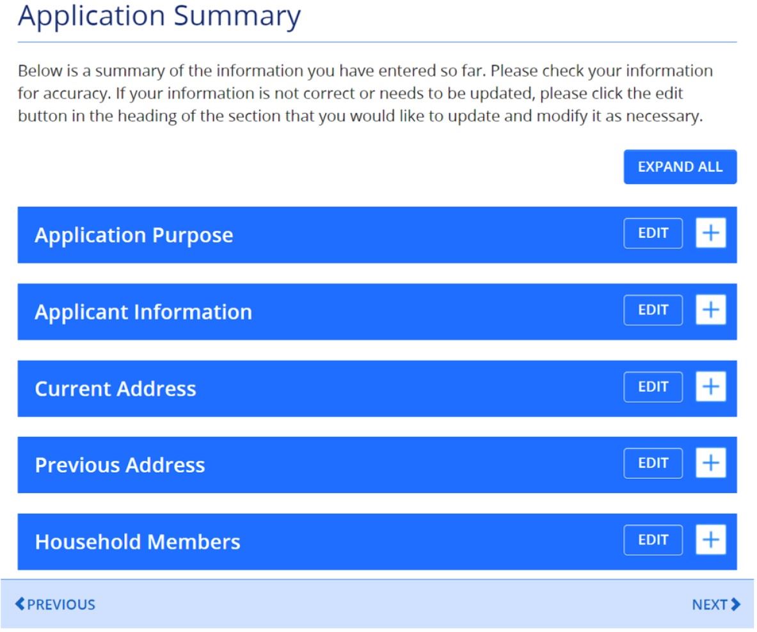Edit the Application Purpose section
Image resolution: width=757 pixels, height=632 pixels.
point(653,233)
